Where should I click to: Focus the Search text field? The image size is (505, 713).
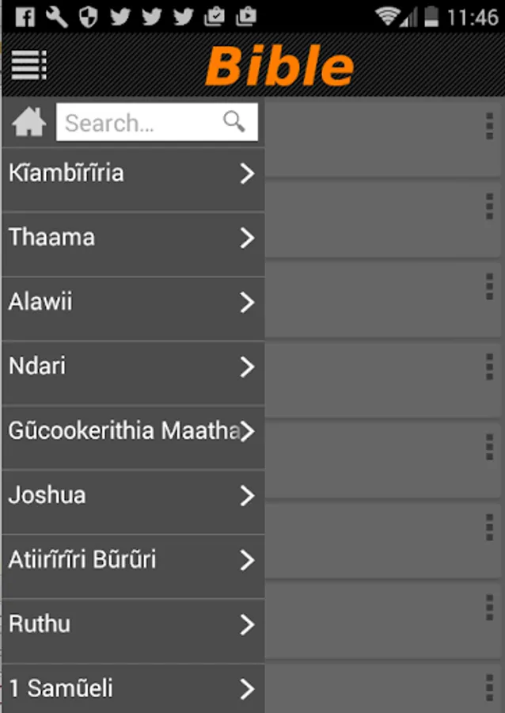pos(139,123)
